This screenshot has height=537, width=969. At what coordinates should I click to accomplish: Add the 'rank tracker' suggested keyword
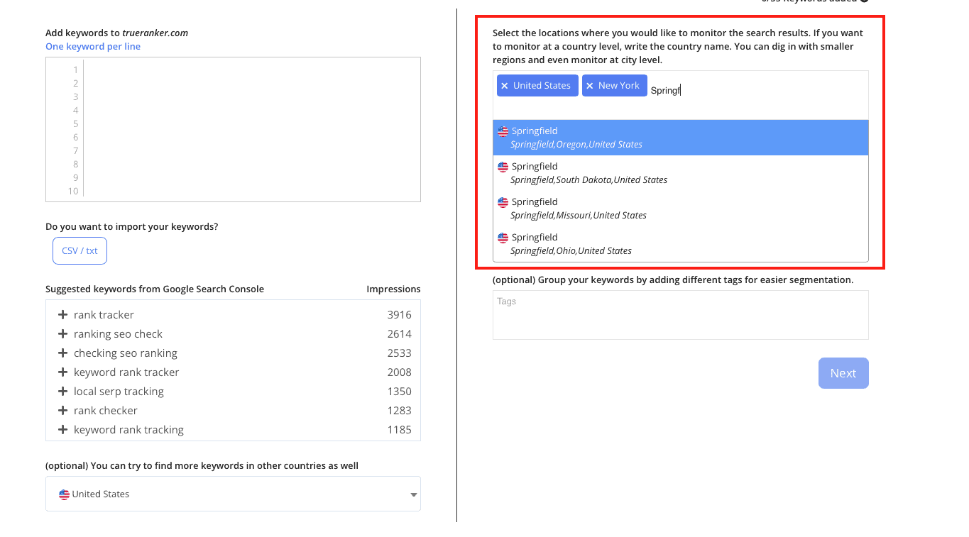(62, 315)
